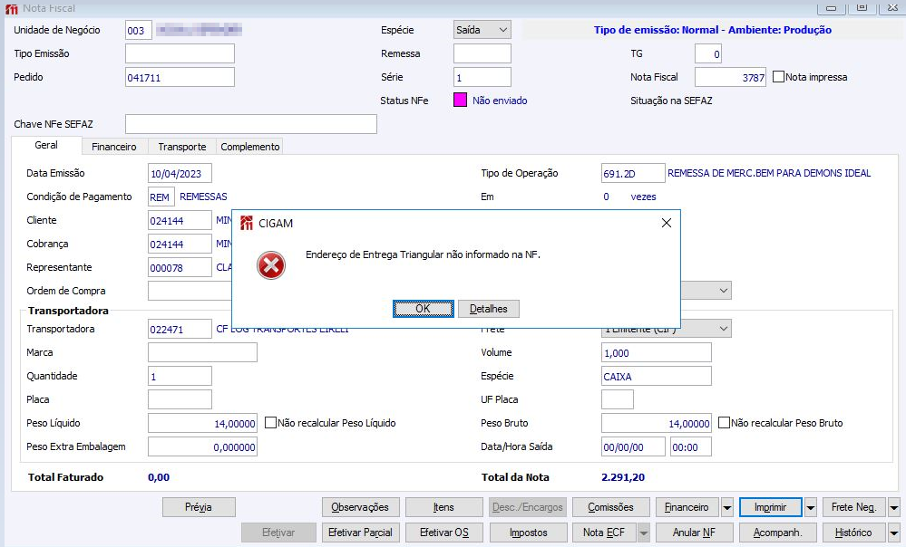This screenshot has height=547, width=906.
Task: Click Tipo de Operação field 691.2D
Action: pyautogui.click(x=633, y=173)
